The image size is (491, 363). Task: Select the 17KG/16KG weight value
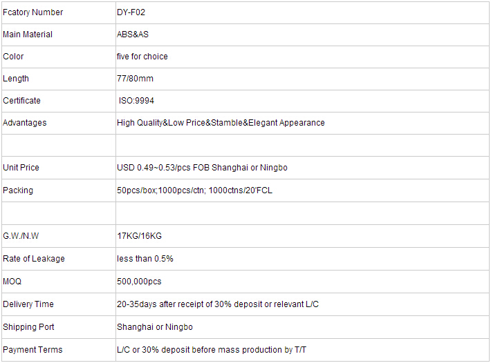point(139,236)
